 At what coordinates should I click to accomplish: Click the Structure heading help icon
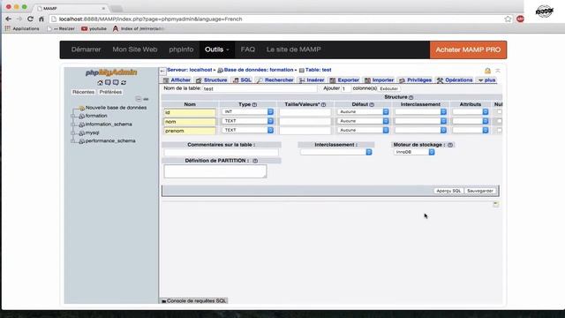411,97
